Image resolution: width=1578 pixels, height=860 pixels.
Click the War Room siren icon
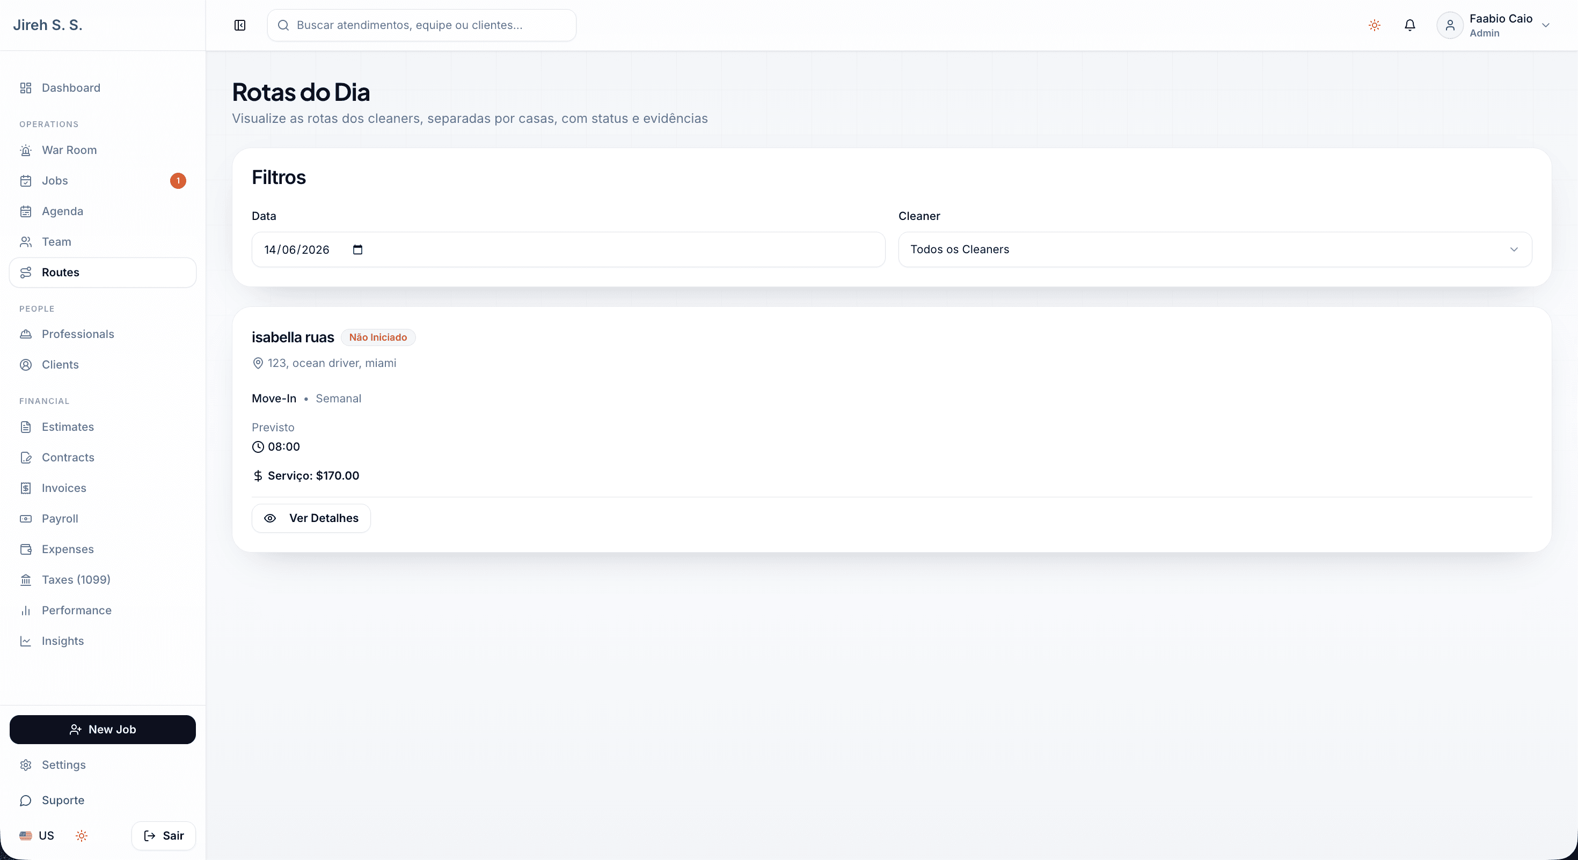click(x=26, y=150)
